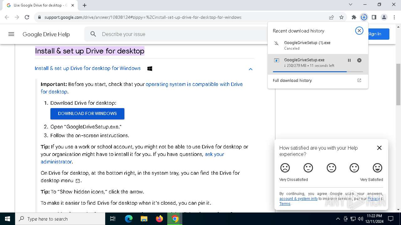Rate the neutral middle face
This screenshot has width=401, height=225.
331,168
